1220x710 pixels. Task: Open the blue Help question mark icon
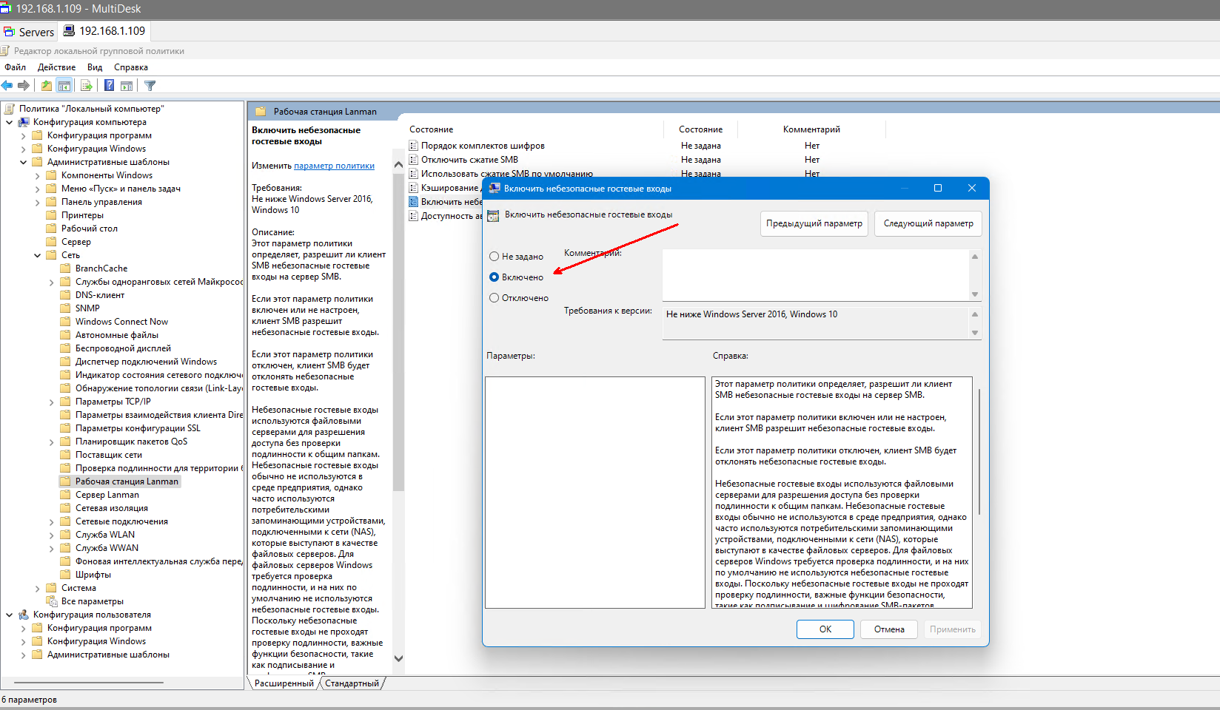click(109, 86)
